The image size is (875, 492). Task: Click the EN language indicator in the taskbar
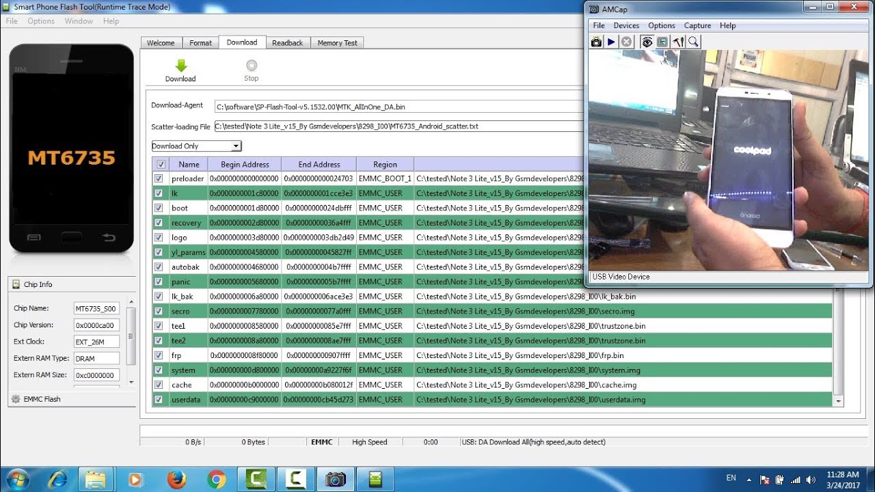coord(731,478)
